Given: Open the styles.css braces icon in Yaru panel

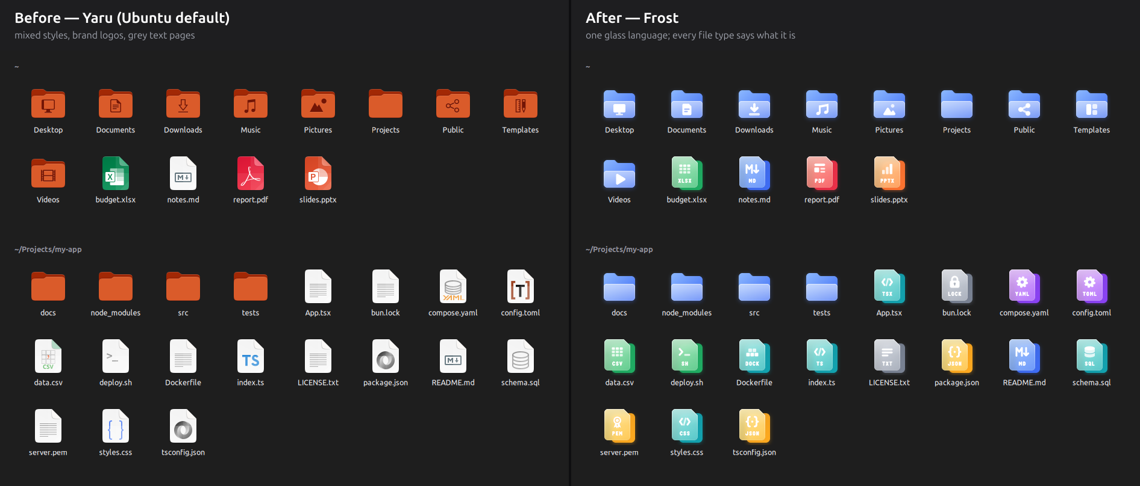Looking at the screenshot, I should point(116,426).
